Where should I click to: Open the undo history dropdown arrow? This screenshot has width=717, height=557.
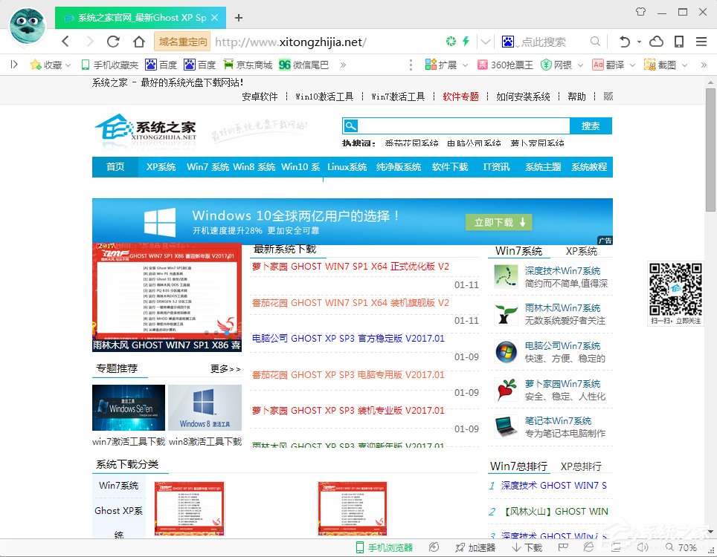point(638,42)
